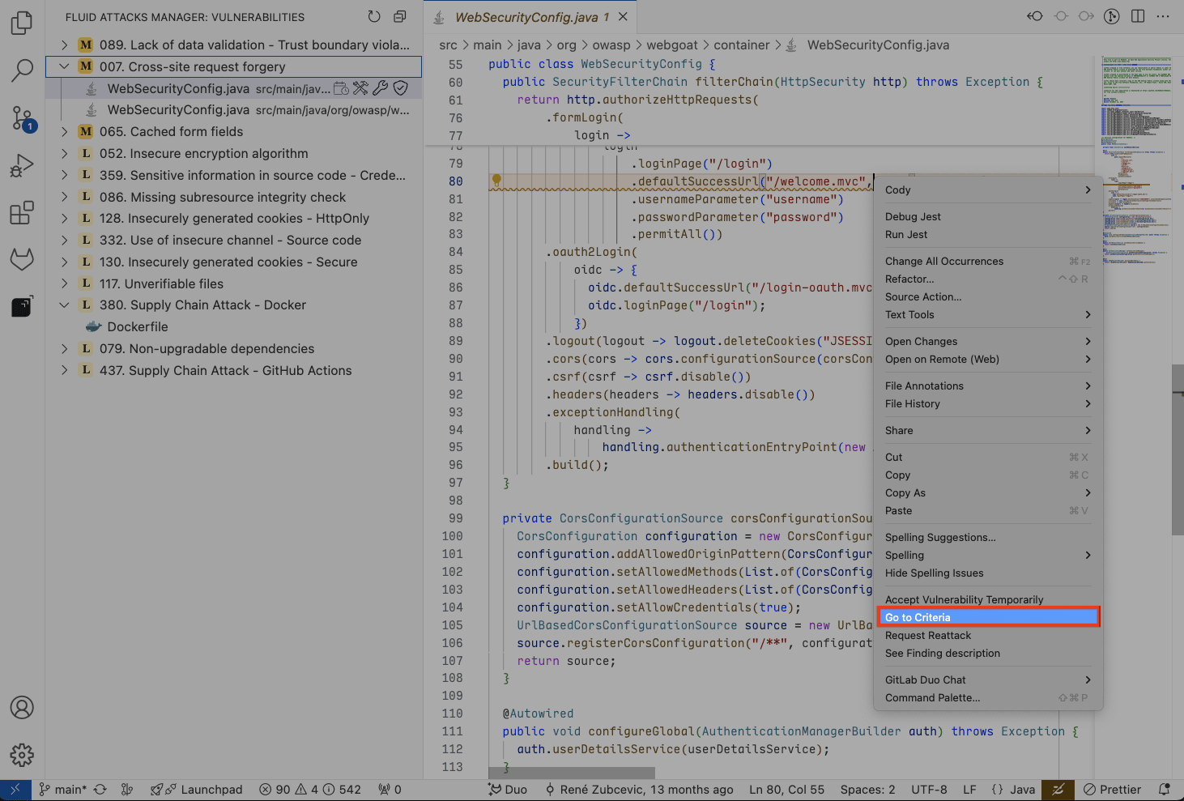The height and width of the screenshot is (801, 1184).
Task: Collapse 007. Cross-site request forgery
Action: click(x=64, y=66)
